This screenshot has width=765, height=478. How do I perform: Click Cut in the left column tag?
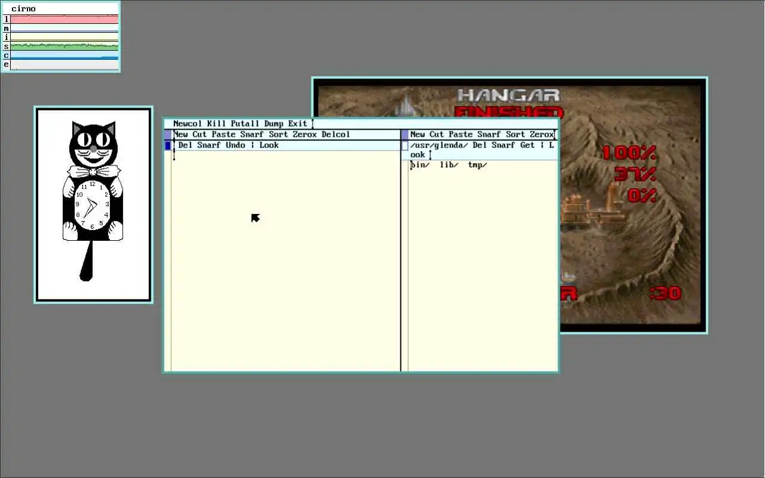click(200, 134)
